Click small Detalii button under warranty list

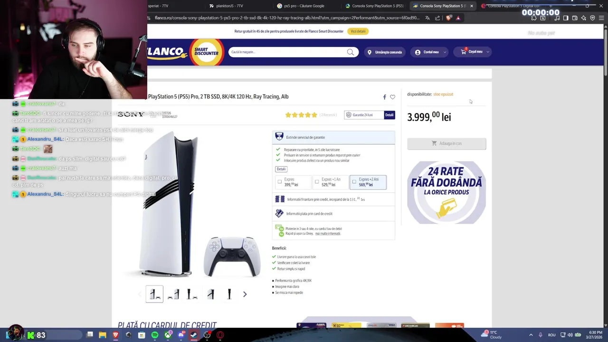coord(281,169)
